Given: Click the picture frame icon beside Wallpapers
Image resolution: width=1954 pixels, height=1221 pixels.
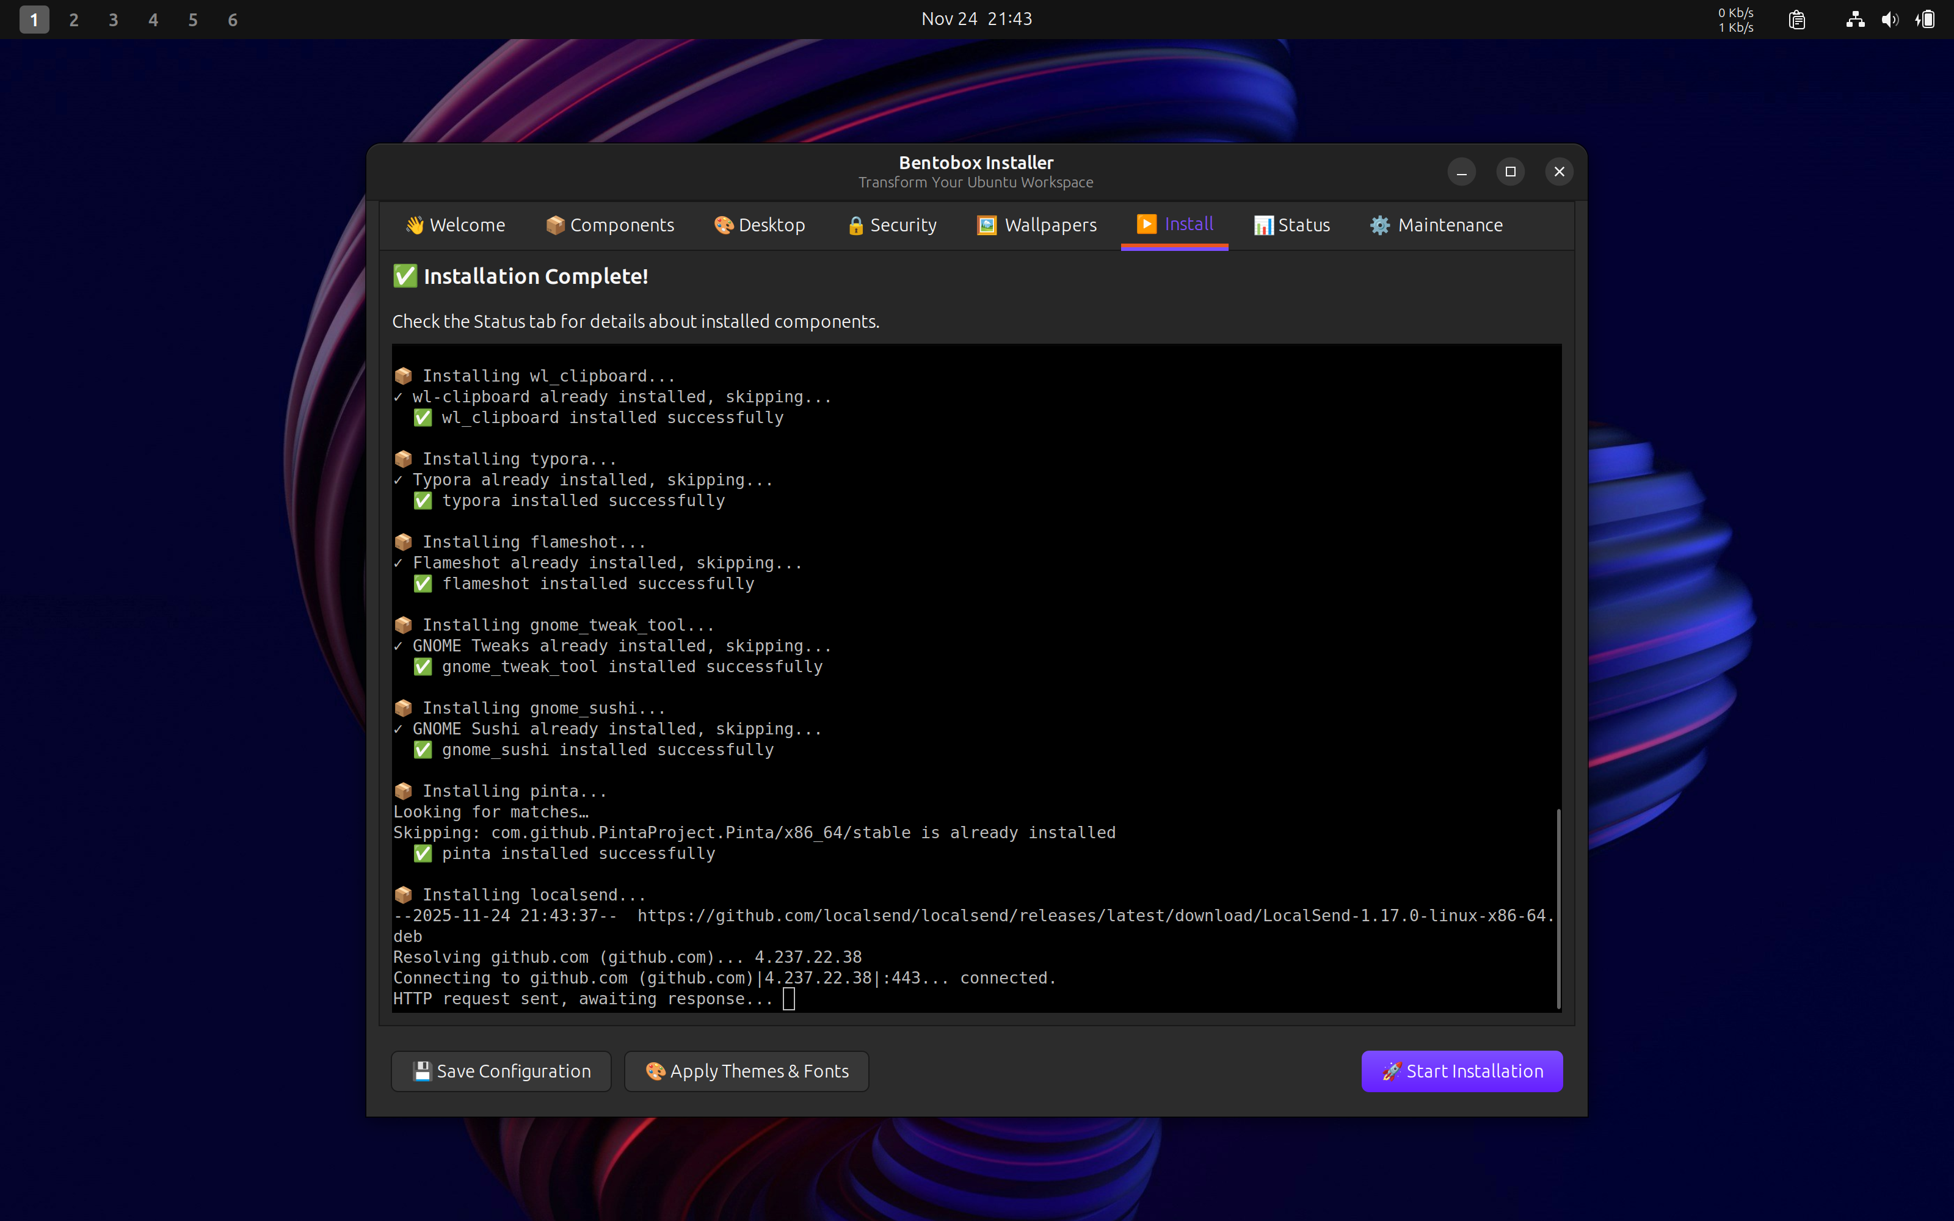Looking at the screenshot, I should click(986, 225).
